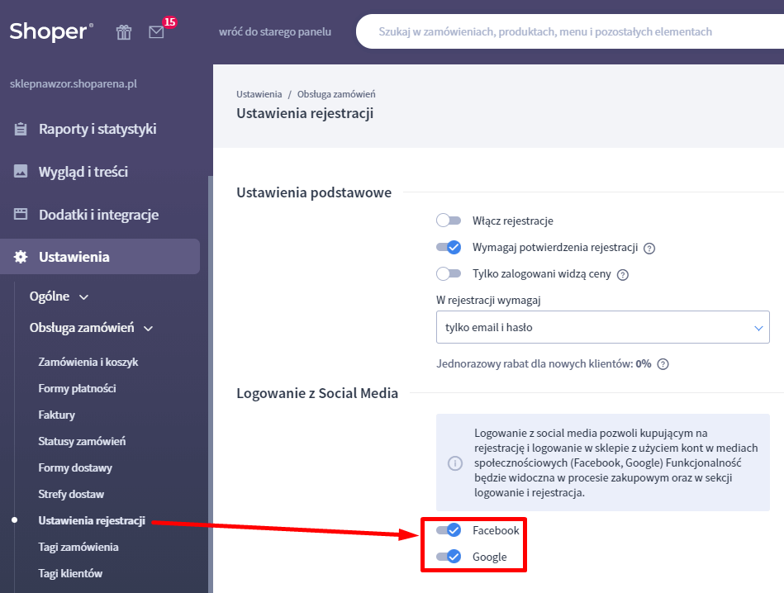Click the Raporty i statystyki clipboard icon
This screenshot has width=784, height=593.
pos(21,129)
